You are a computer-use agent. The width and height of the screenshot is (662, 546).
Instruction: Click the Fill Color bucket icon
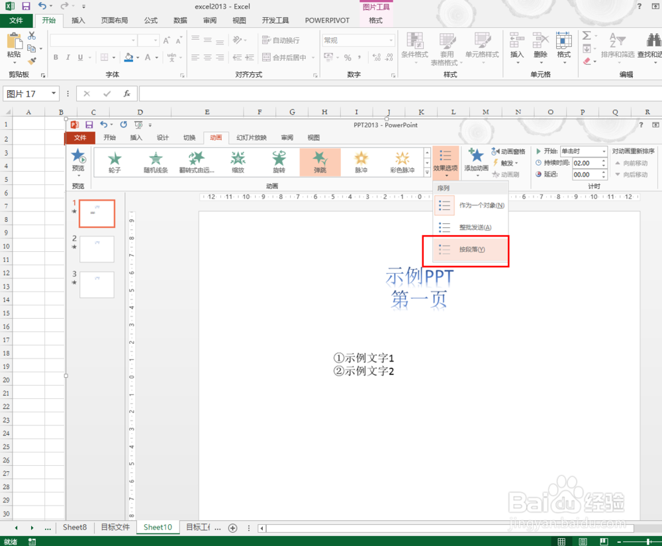pos(129,57)
